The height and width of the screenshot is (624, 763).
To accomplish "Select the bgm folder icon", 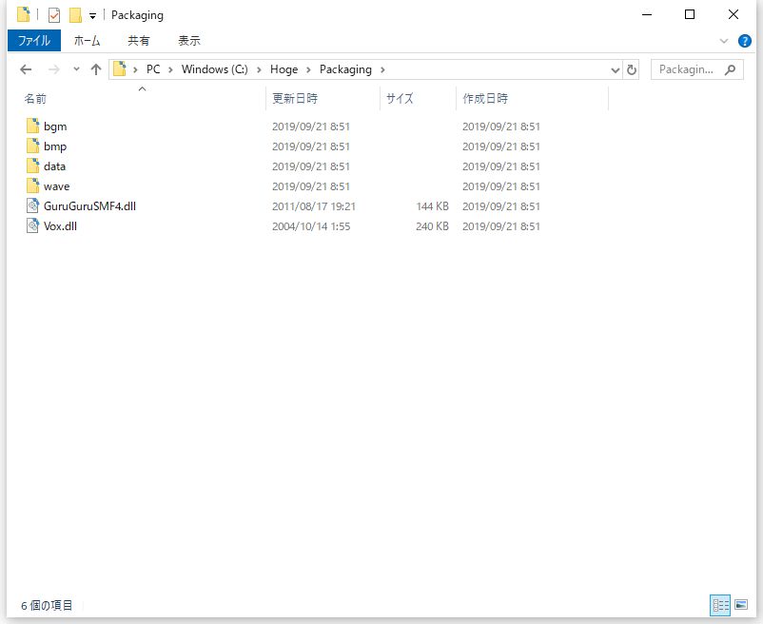I will (x=32, y=126).
